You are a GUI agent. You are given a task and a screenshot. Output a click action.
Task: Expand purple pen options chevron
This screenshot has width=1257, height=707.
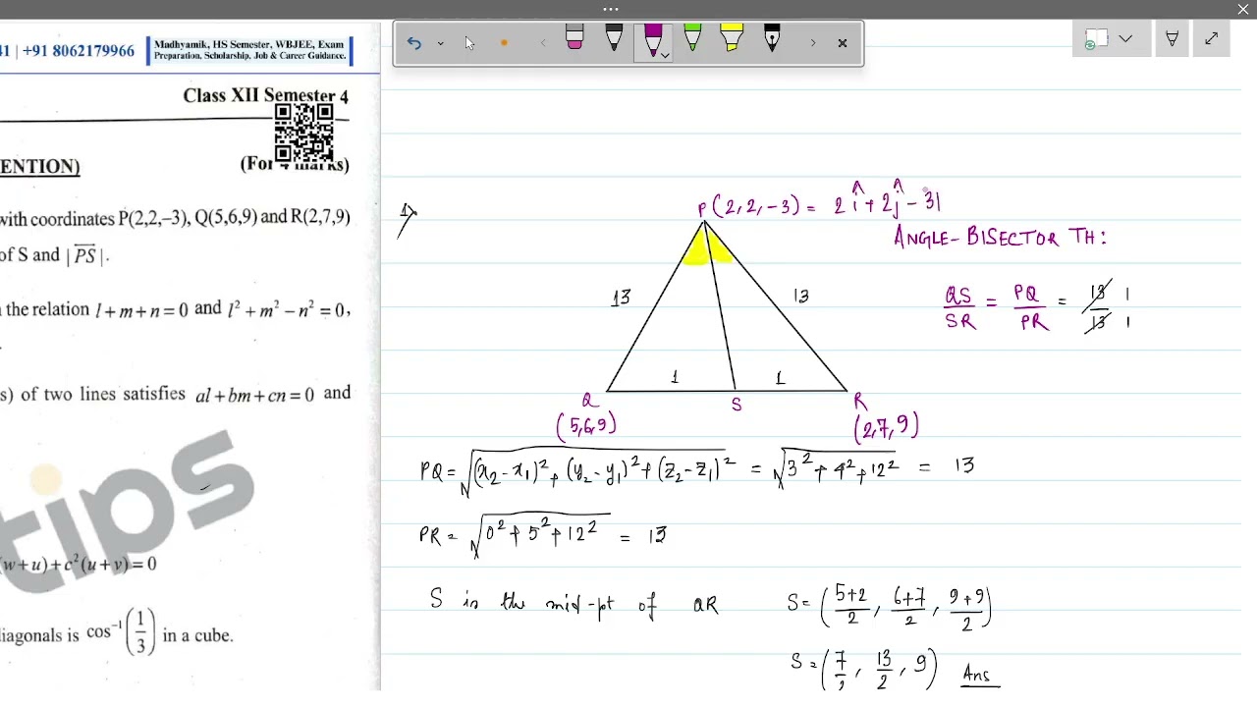pyautogui.click(x=666, y=56)
